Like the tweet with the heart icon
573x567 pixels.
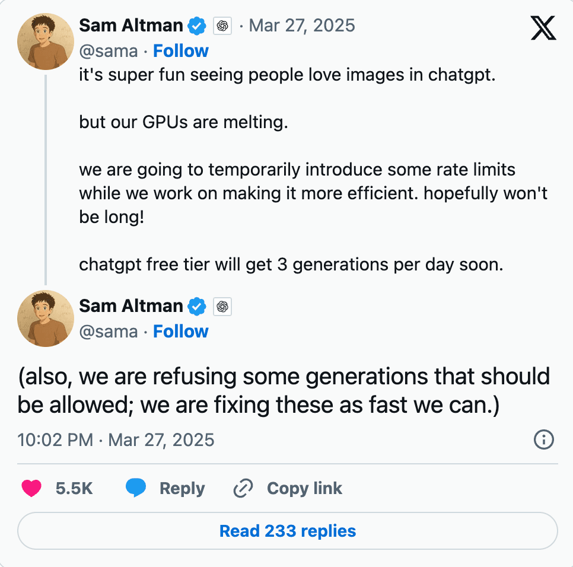coord(31,488)
